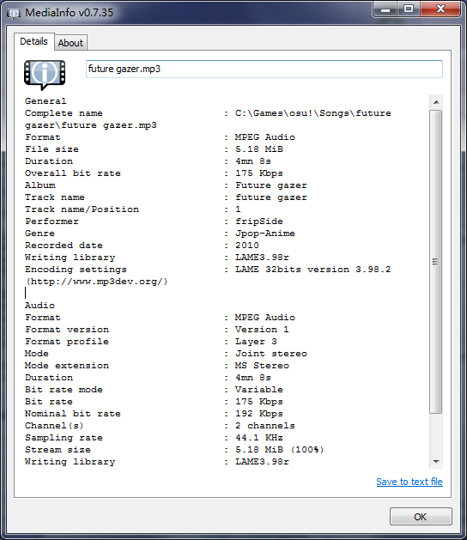The image size is (467, 540).
Task: Click the MediaInfo film-strip info logo
Action: 45,75
